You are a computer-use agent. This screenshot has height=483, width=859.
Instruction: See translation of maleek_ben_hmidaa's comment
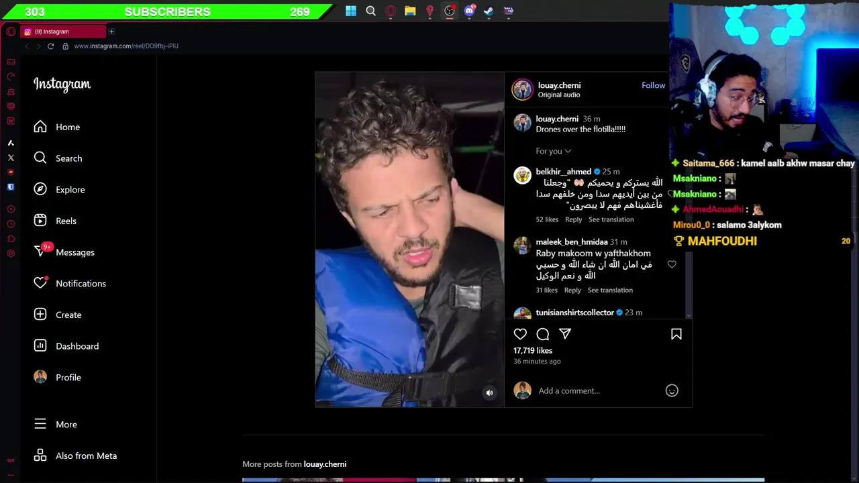(x=610, y=290)
